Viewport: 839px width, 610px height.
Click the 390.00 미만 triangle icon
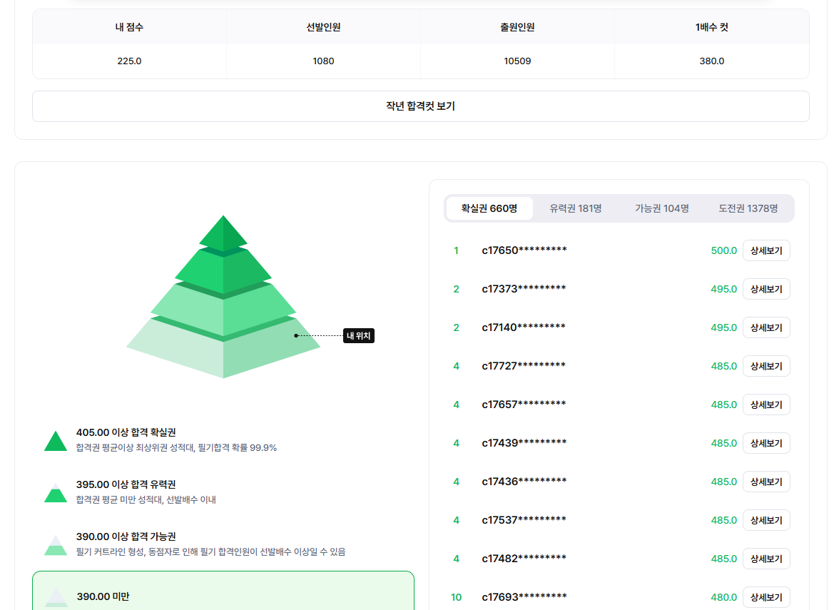(56, 596)
